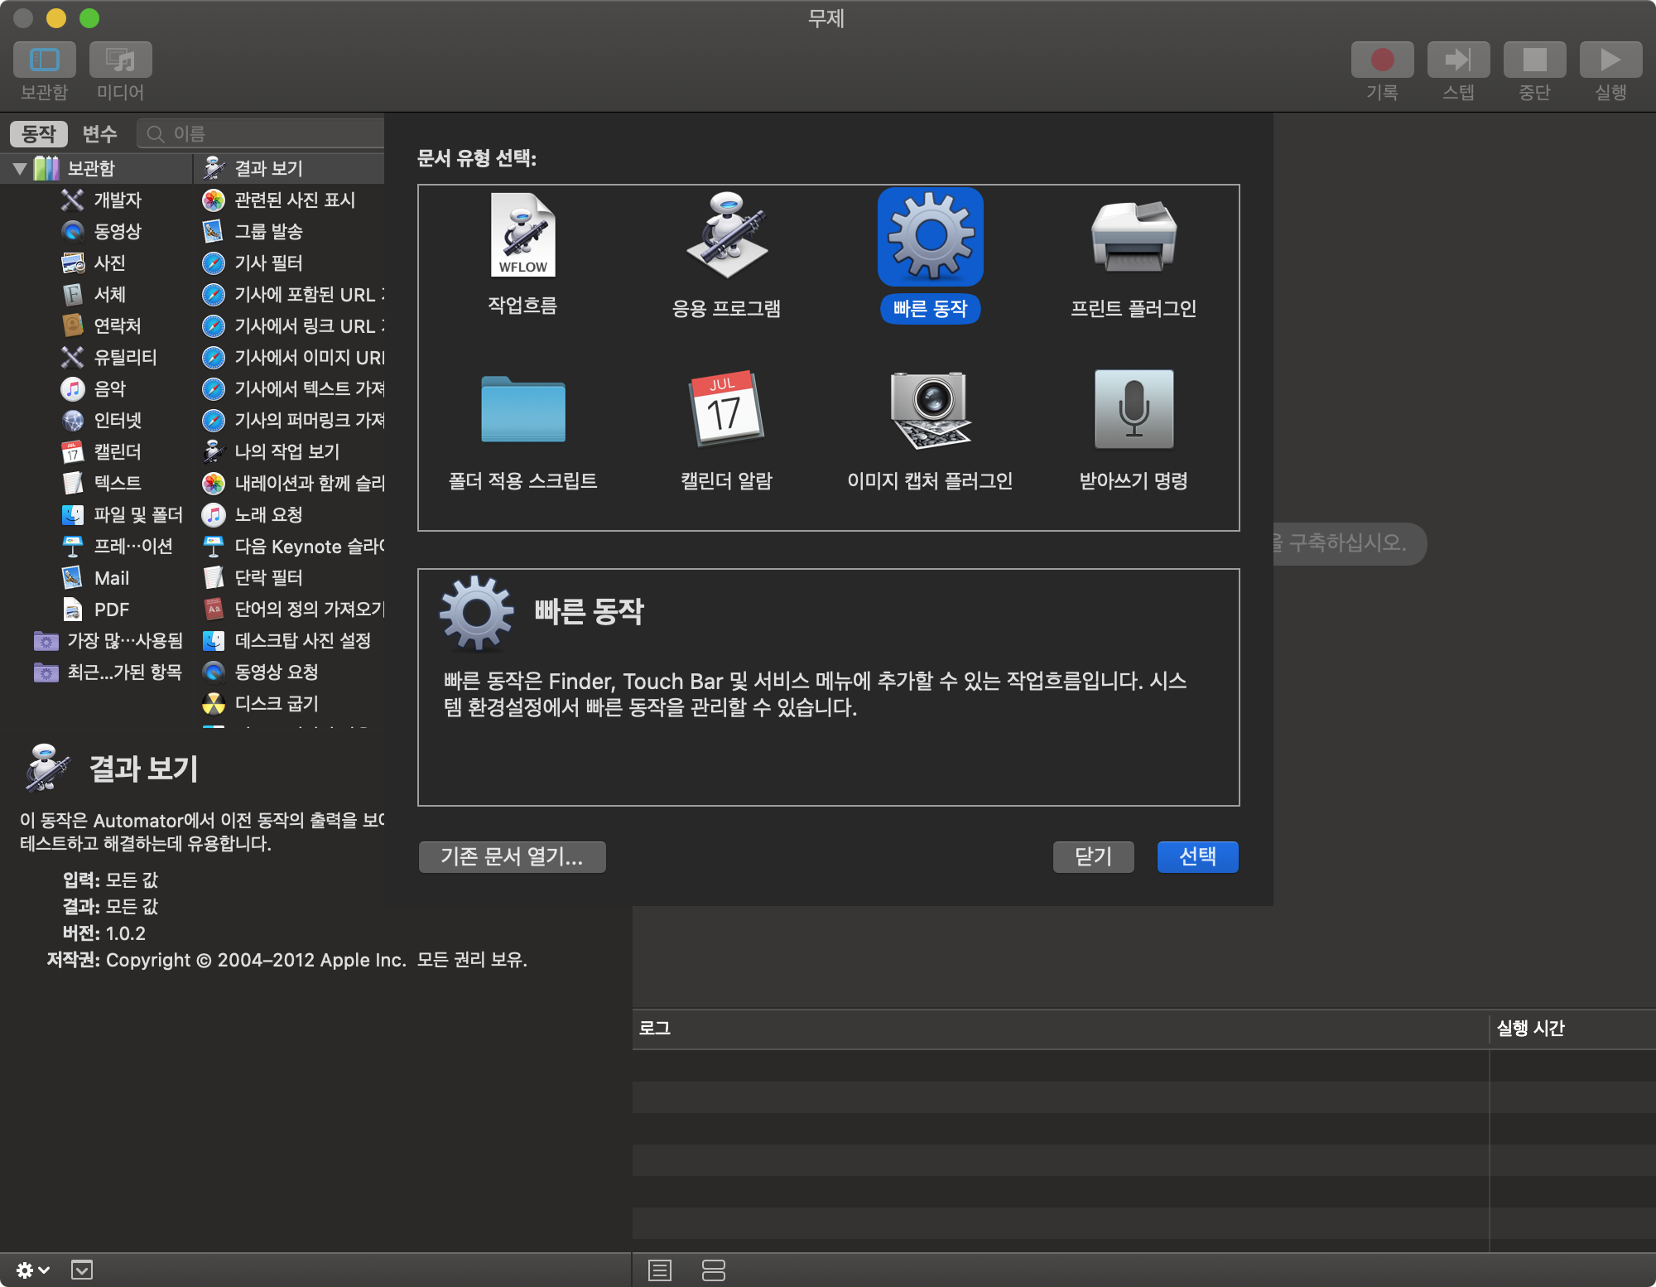This screenshot has height=1287, width=1656.
Task: Switch to the 변수 variables tab
Action: point(99,133)
